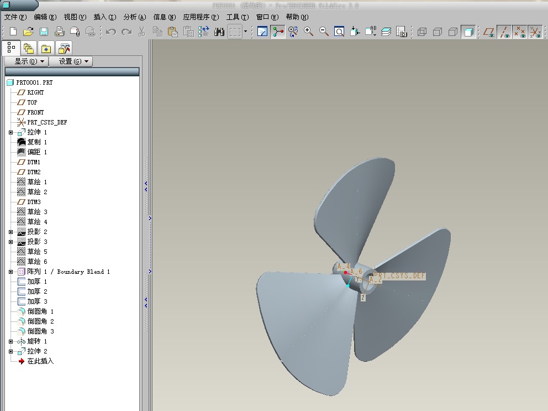548x411 pixels.
Task: Undo the last action
Action: (x=111, y=32)
